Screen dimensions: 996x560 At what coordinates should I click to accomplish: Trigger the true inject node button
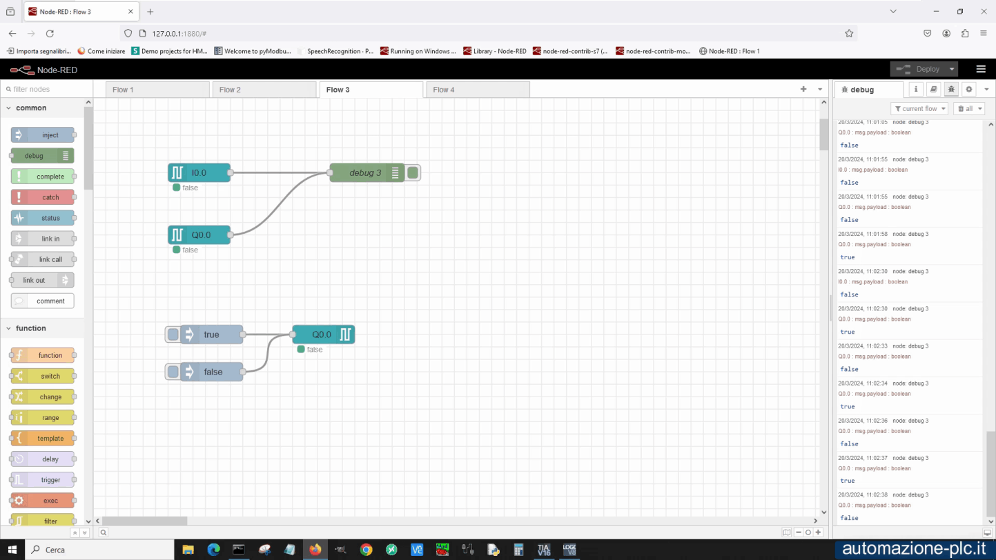173,334
